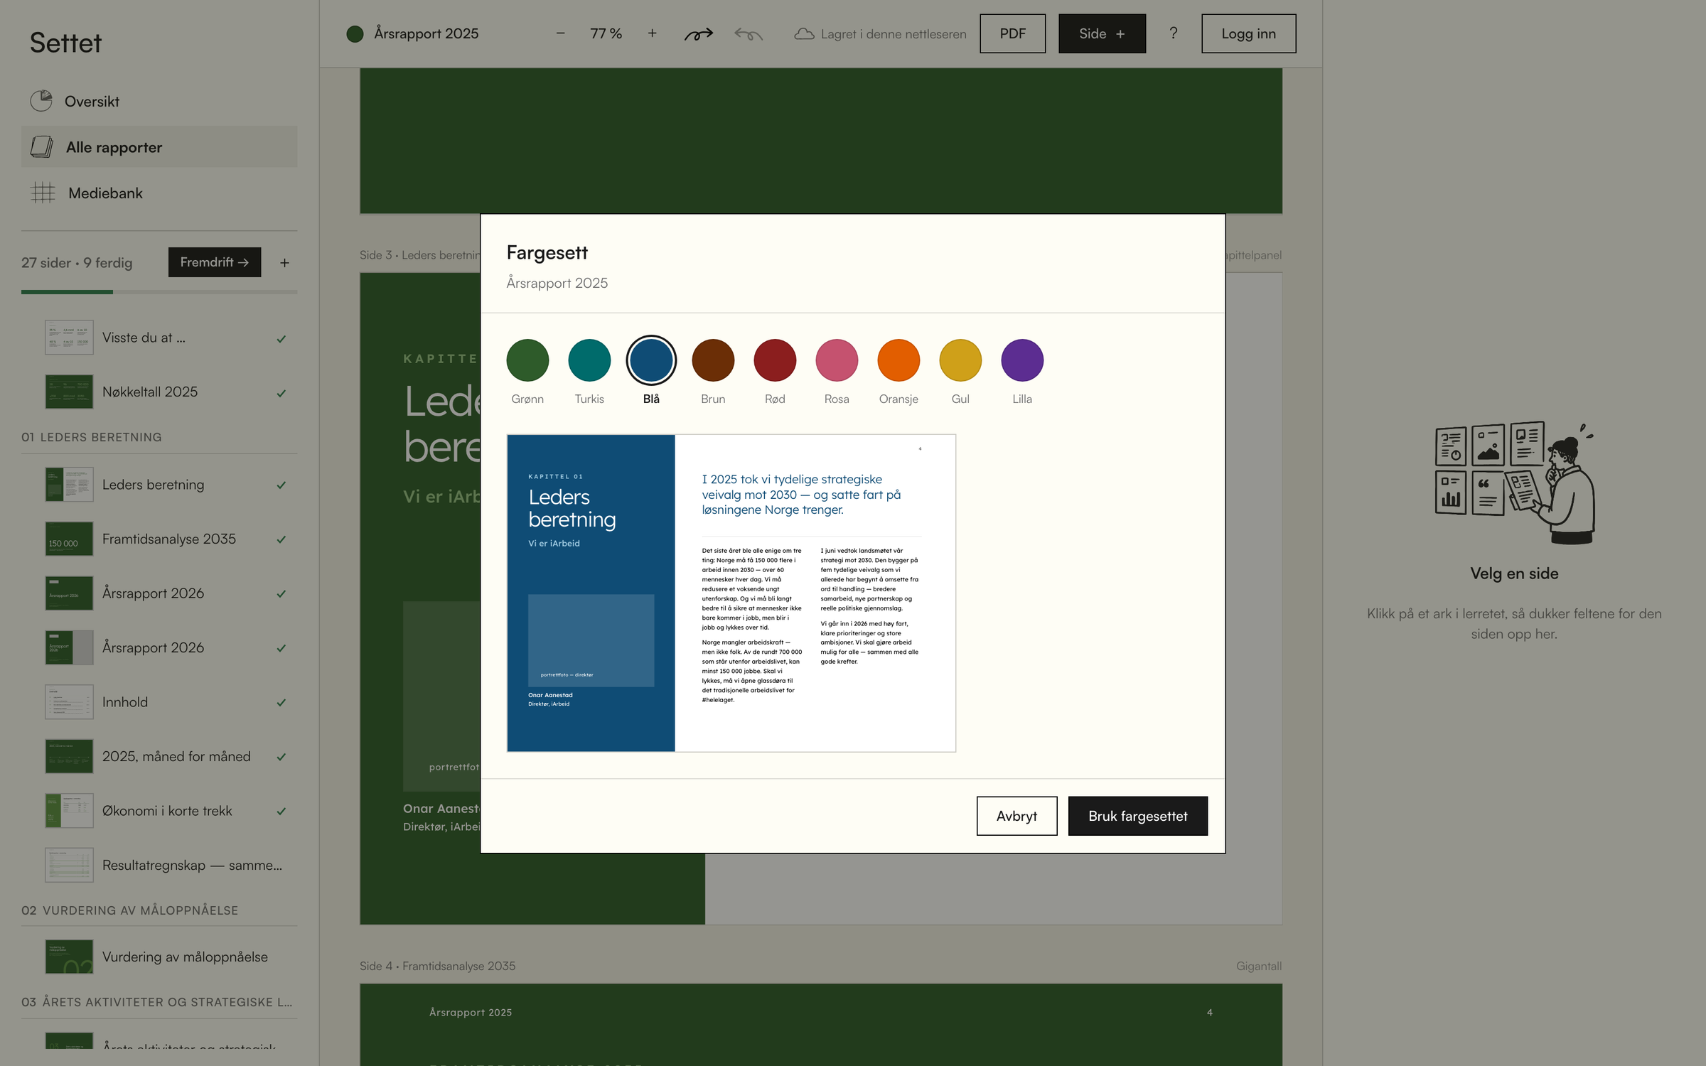Screen dimensions: 1706x1066
Task: Select Resultatregnskap page row
Action: tap(159, 865)
